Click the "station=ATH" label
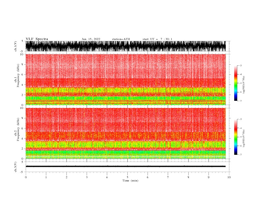The width and height of the screenshot is (258, 199). (121, 39)
